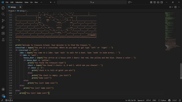Click line number 131 in gutter
182x102 pixels.
click(10, 63)
